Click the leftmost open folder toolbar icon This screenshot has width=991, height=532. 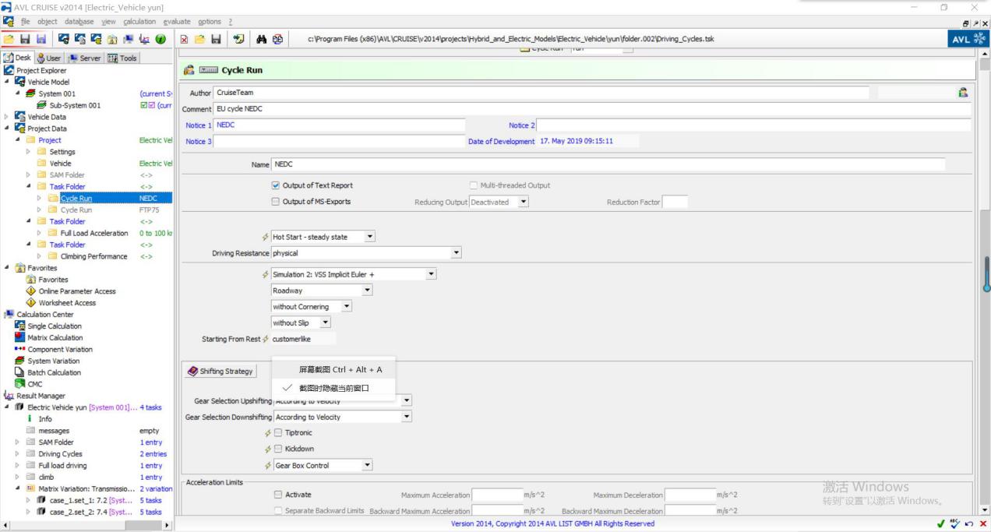tap(9, 40)
